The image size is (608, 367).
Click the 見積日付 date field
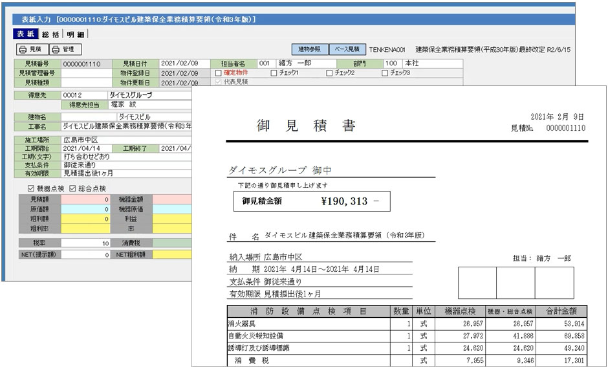coord(184,64)
